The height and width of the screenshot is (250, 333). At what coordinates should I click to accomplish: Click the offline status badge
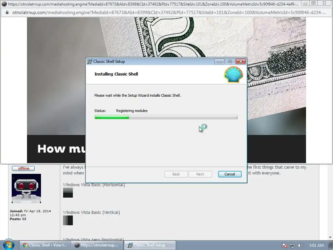point(23,168)
